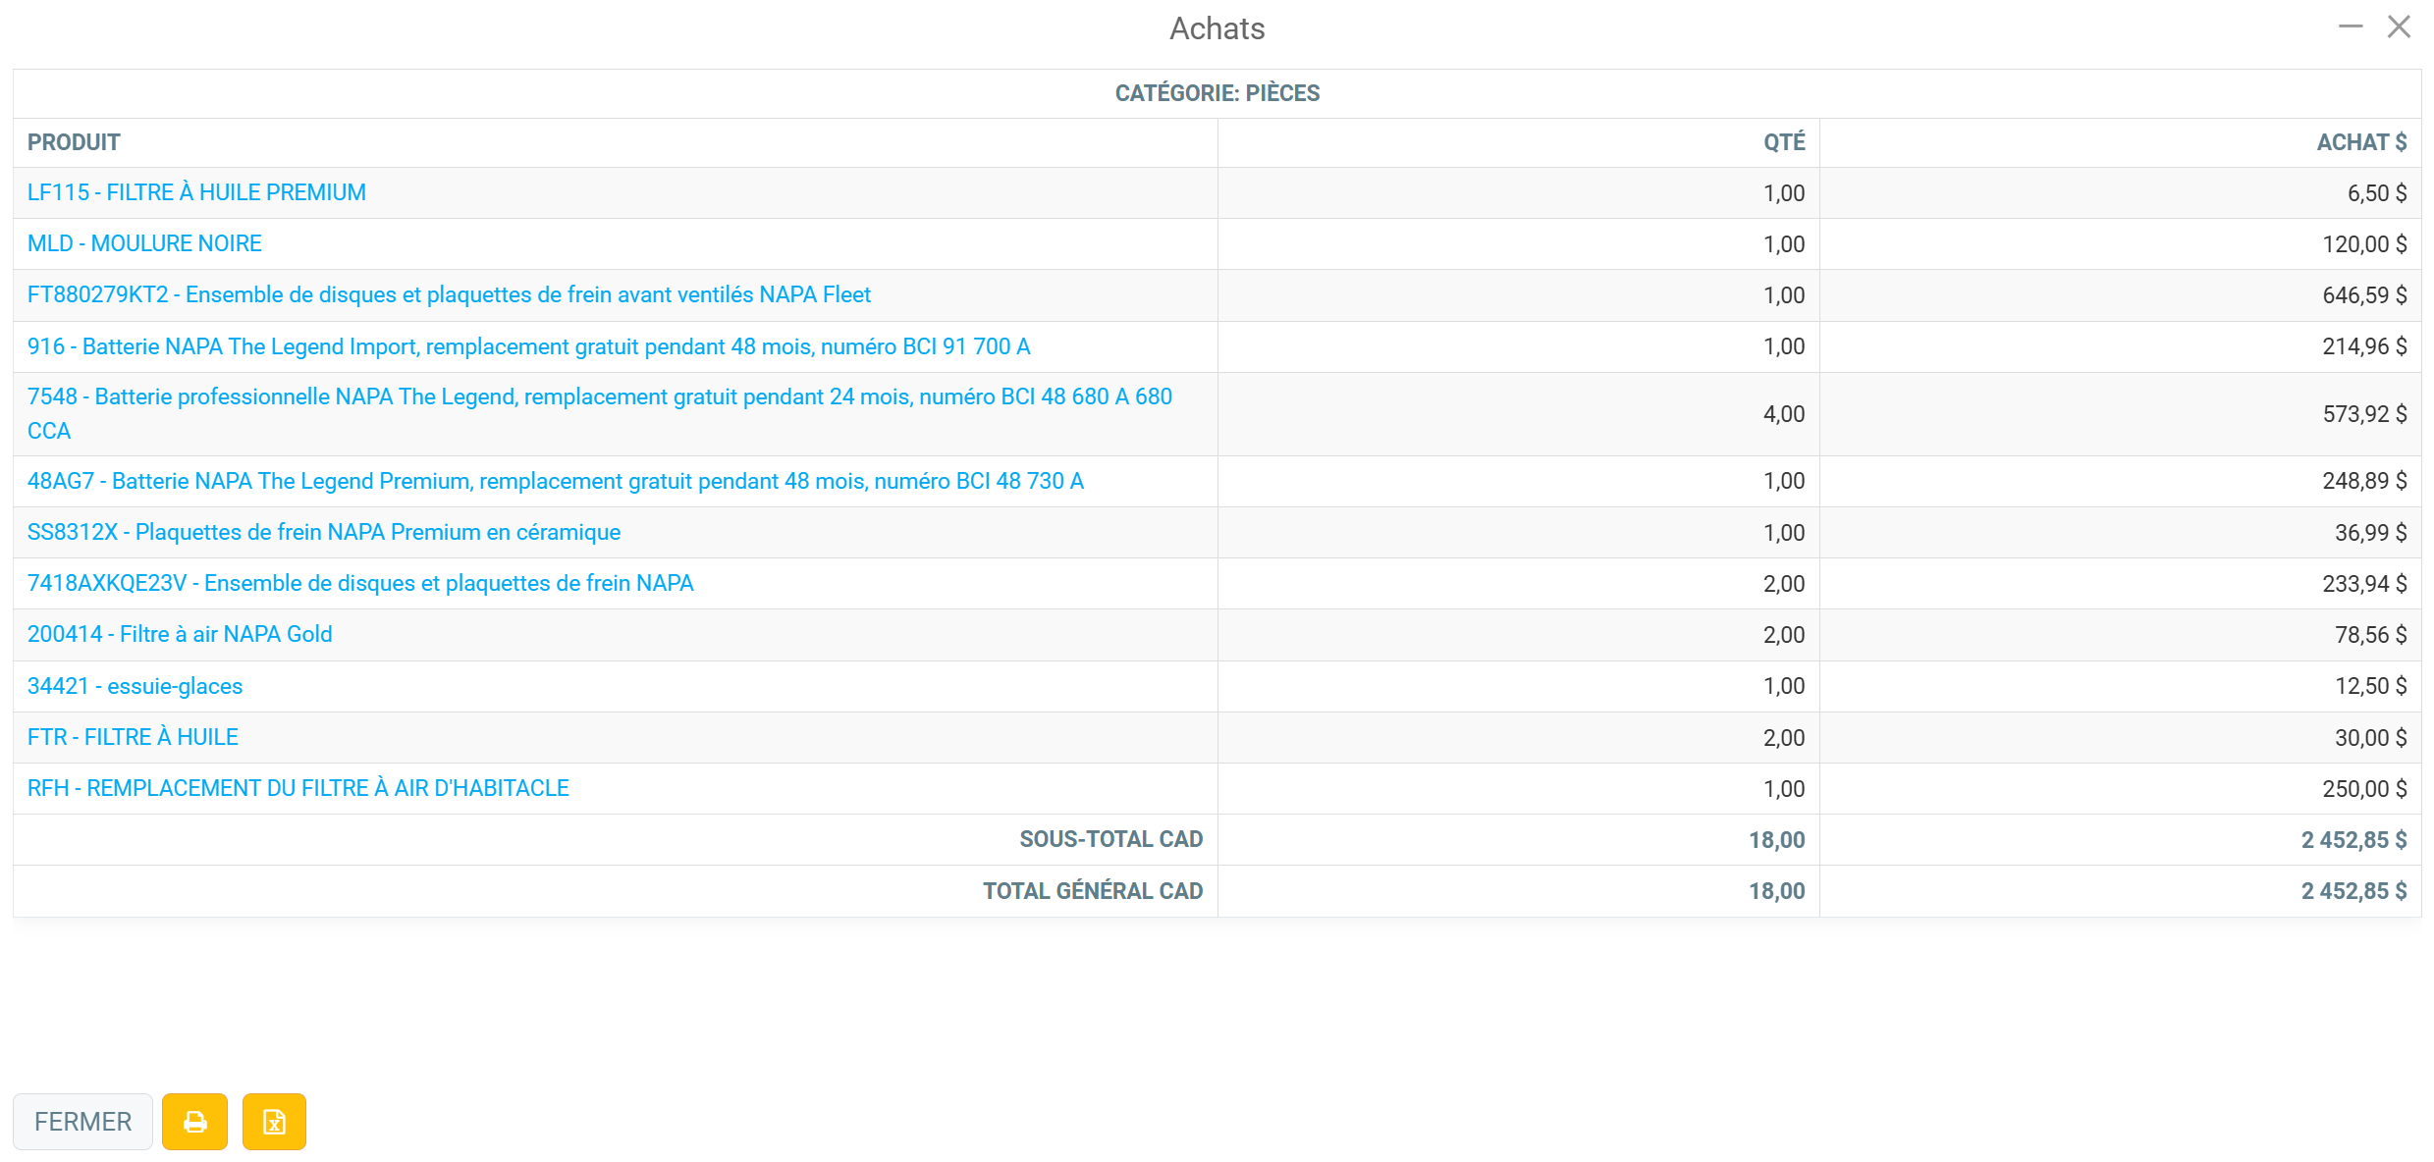Select the 646,59 $ purchase amount
Screen dimensions: 2434x1162
click(2364, 295)
